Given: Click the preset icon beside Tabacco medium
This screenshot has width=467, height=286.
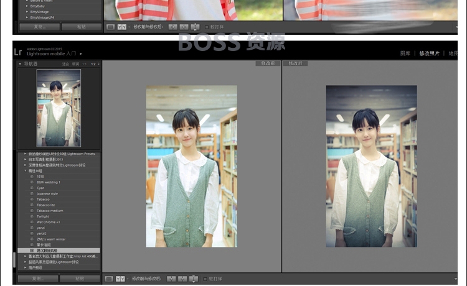Looking at the screenshot, I should 32,211.
